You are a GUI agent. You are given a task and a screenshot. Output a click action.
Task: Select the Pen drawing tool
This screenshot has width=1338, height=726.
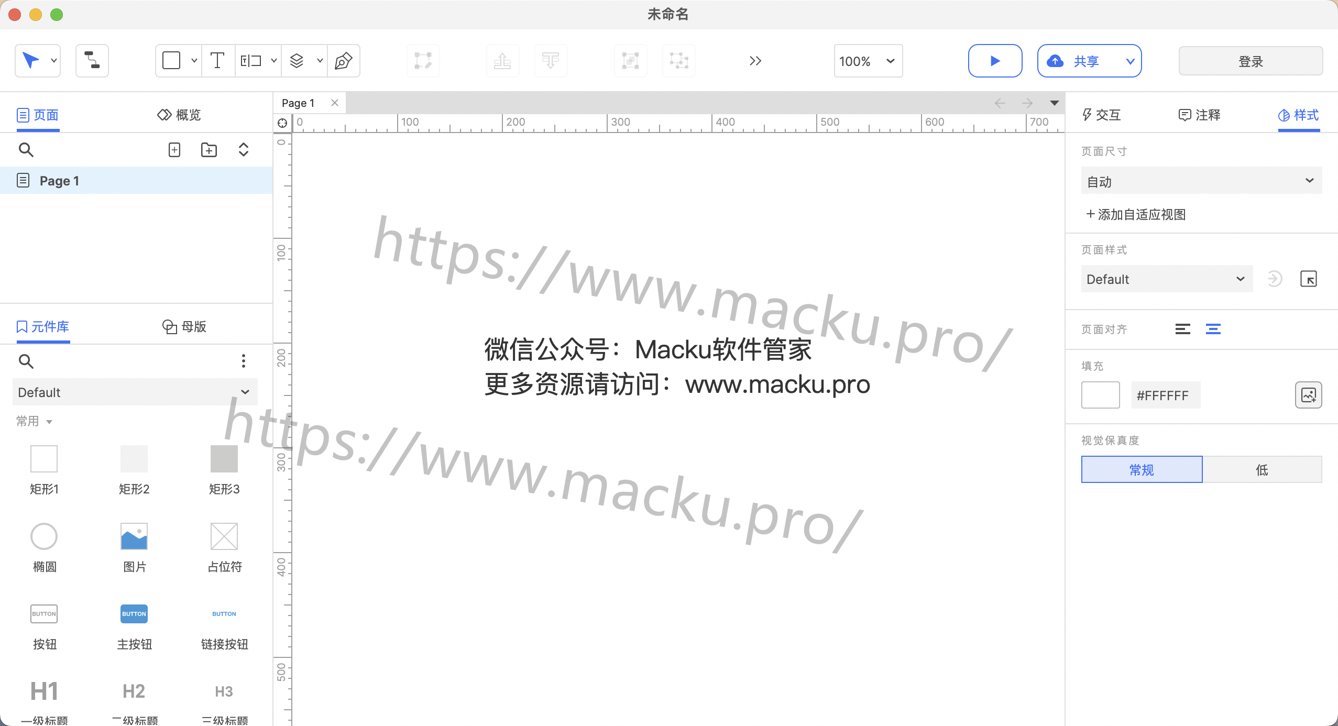click(x=343, y=61)
